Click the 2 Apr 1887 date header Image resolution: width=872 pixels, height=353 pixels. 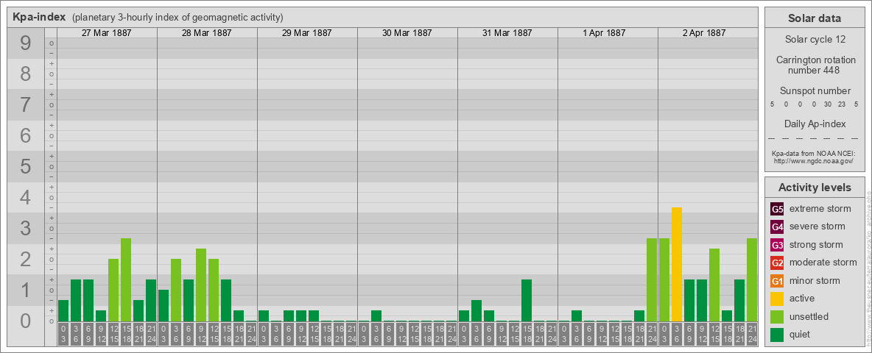[704, 33]
